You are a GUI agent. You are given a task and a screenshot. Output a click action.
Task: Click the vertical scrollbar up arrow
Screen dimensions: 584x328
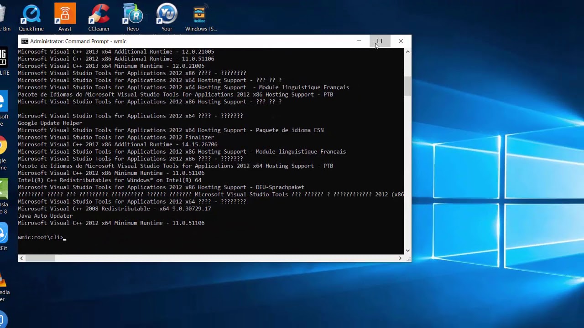point(407,52)
